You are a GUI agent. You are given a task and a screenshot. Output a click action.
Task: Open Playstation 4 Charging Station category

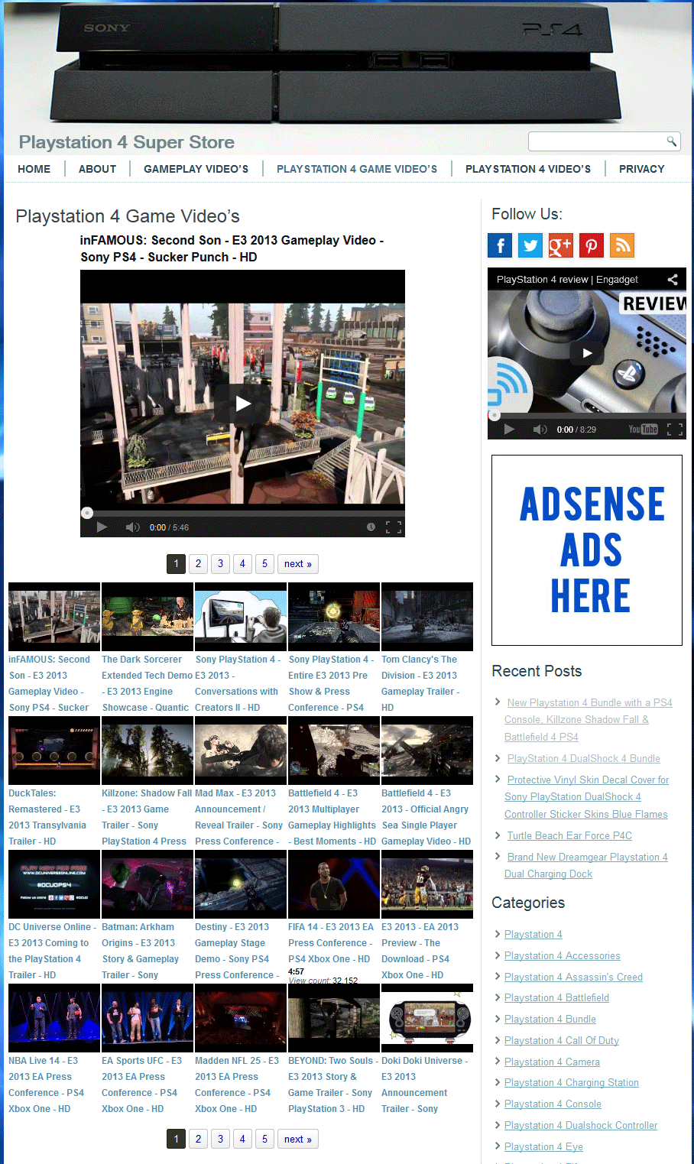(x=572, y=1082)
